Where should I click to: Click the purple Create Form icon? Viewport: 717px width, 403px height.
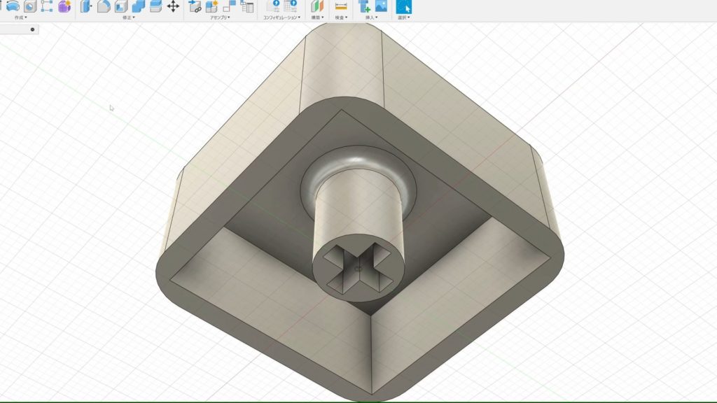(x=64, y=7)
